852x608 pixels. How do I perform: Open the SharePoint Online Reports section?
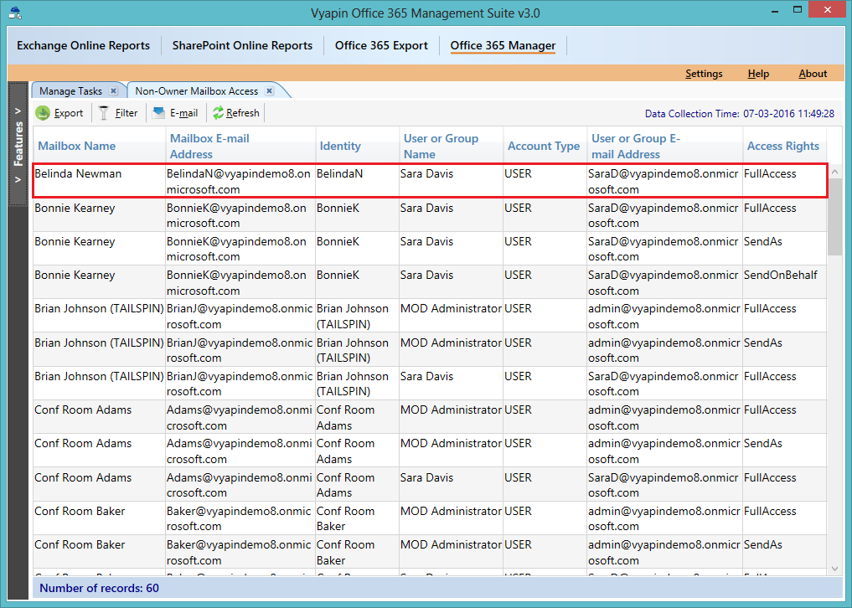pyautogui.click(x=242, y=45)
